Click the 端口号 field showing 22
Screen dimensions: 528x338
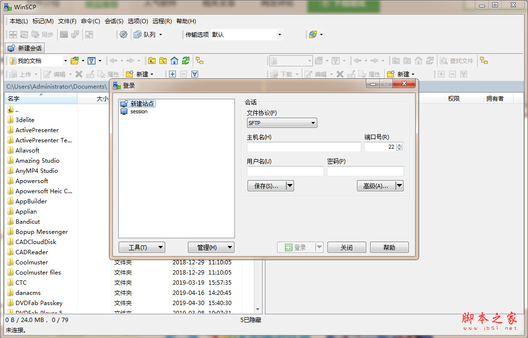tap(380, 147)
